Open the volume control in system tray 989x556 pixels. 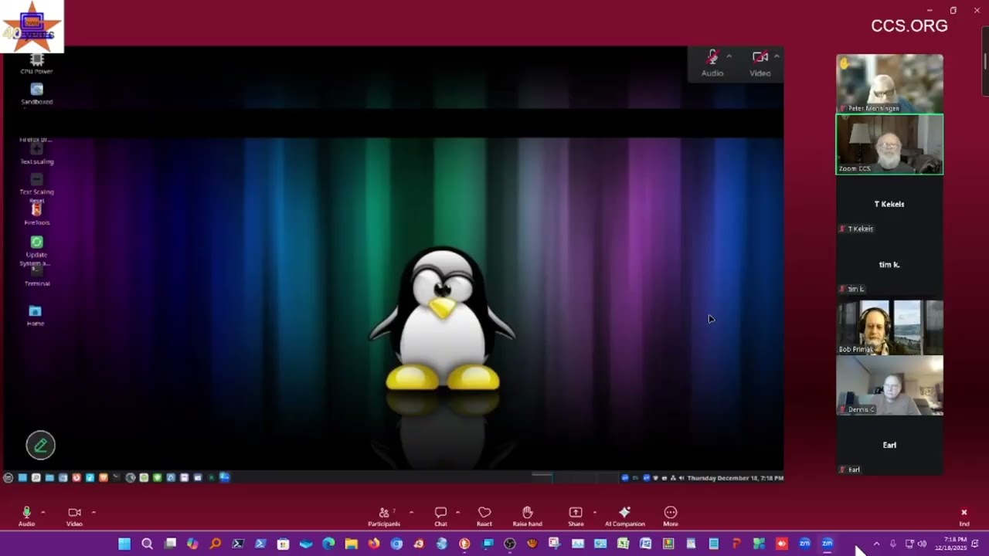pyautogui.click(x=922, y=544)
